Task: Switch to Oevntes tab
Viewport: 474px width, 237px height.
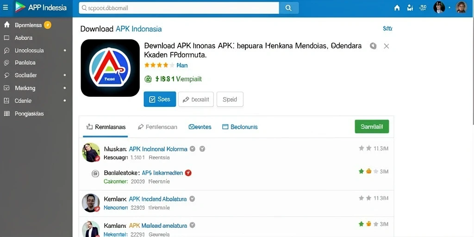Action: point(200,127)
